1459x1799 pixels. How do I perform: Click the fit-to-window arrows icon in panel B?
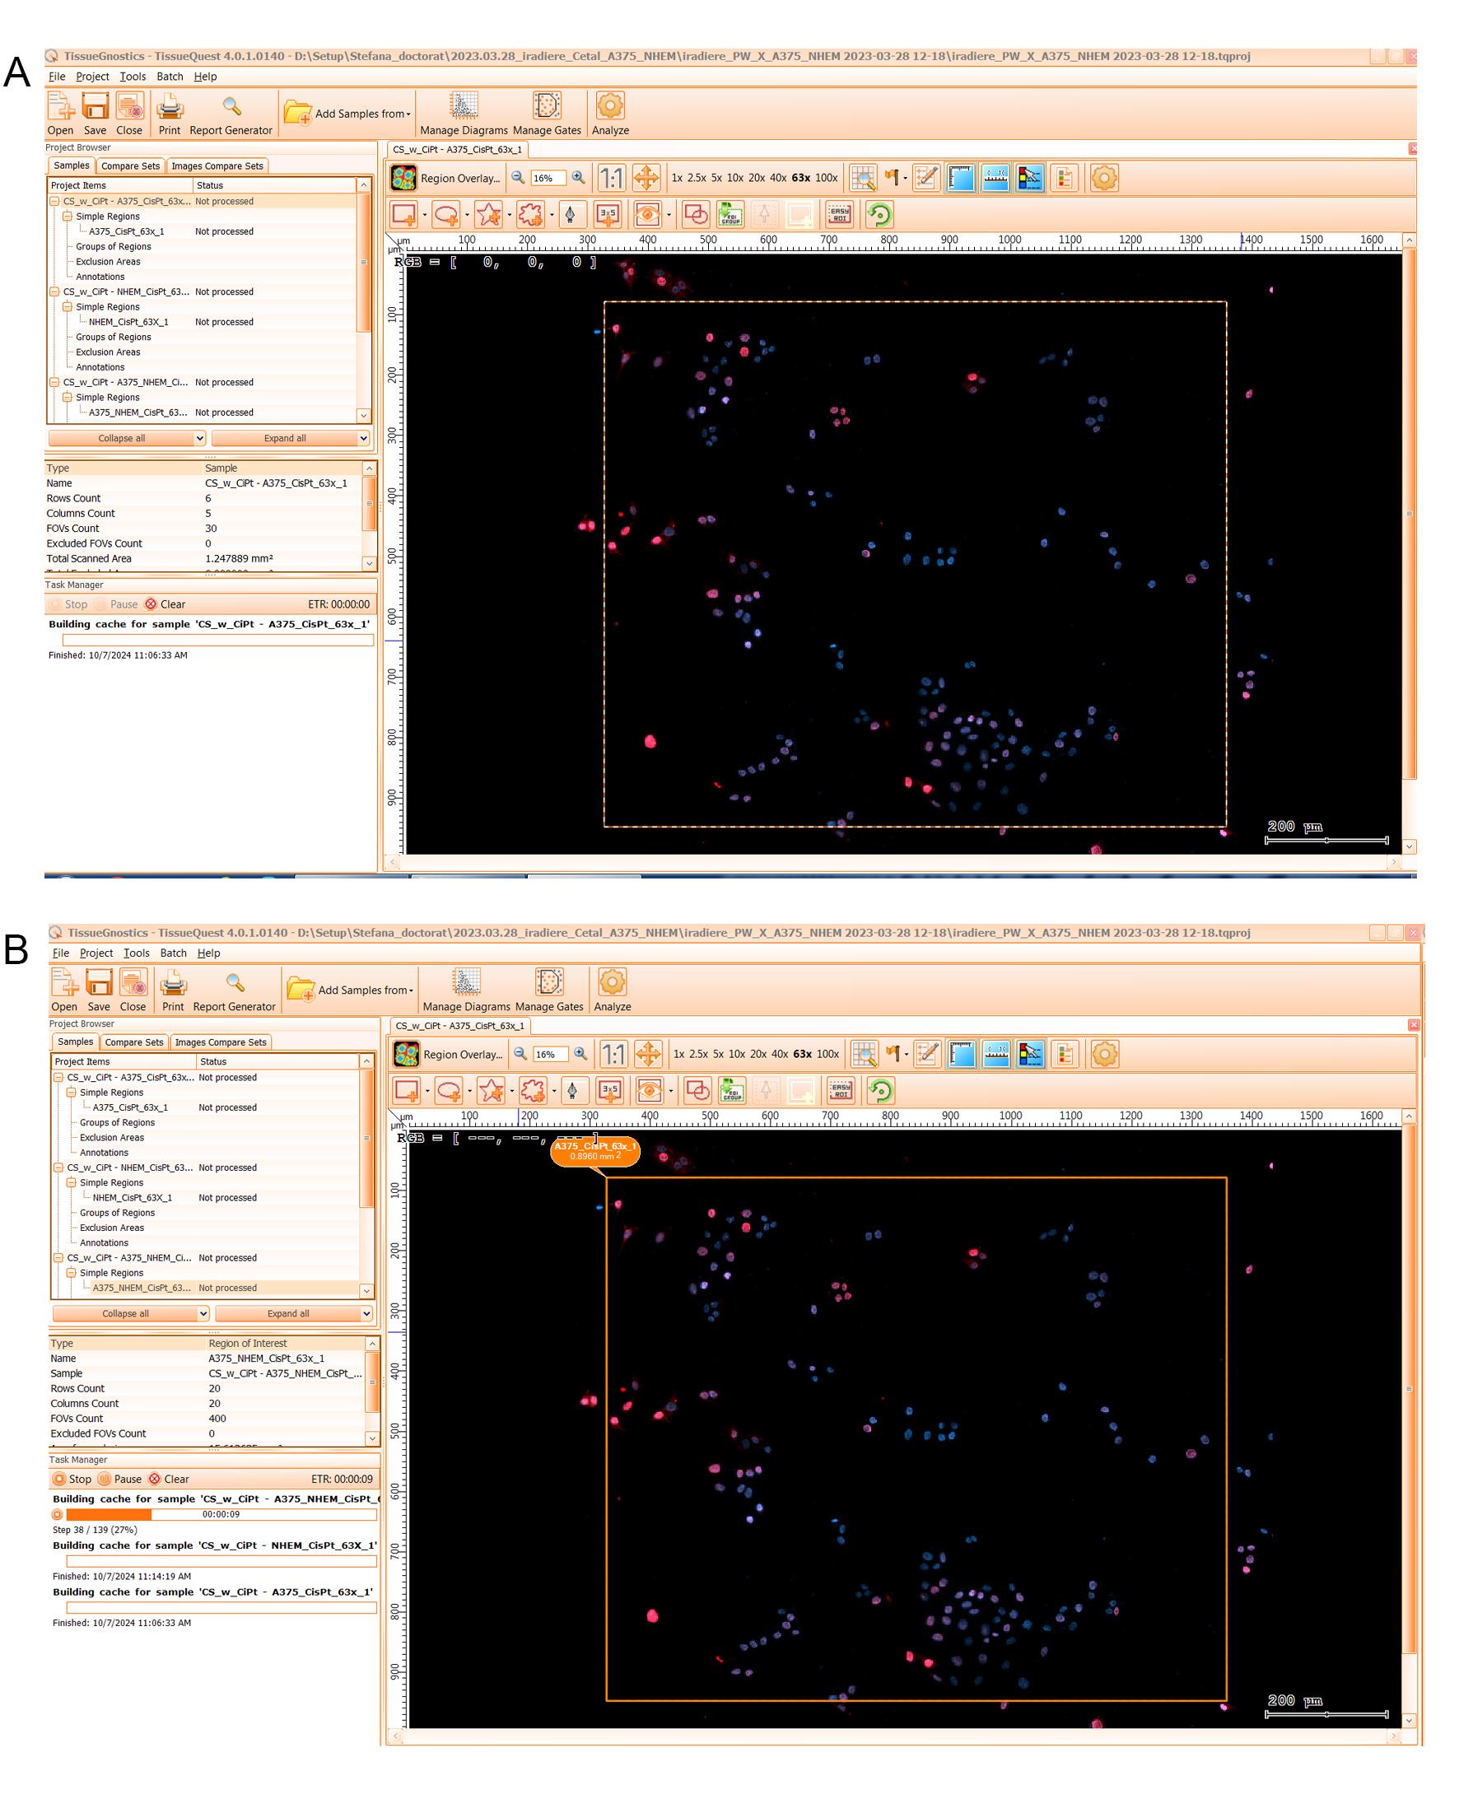pos(648,1055)
